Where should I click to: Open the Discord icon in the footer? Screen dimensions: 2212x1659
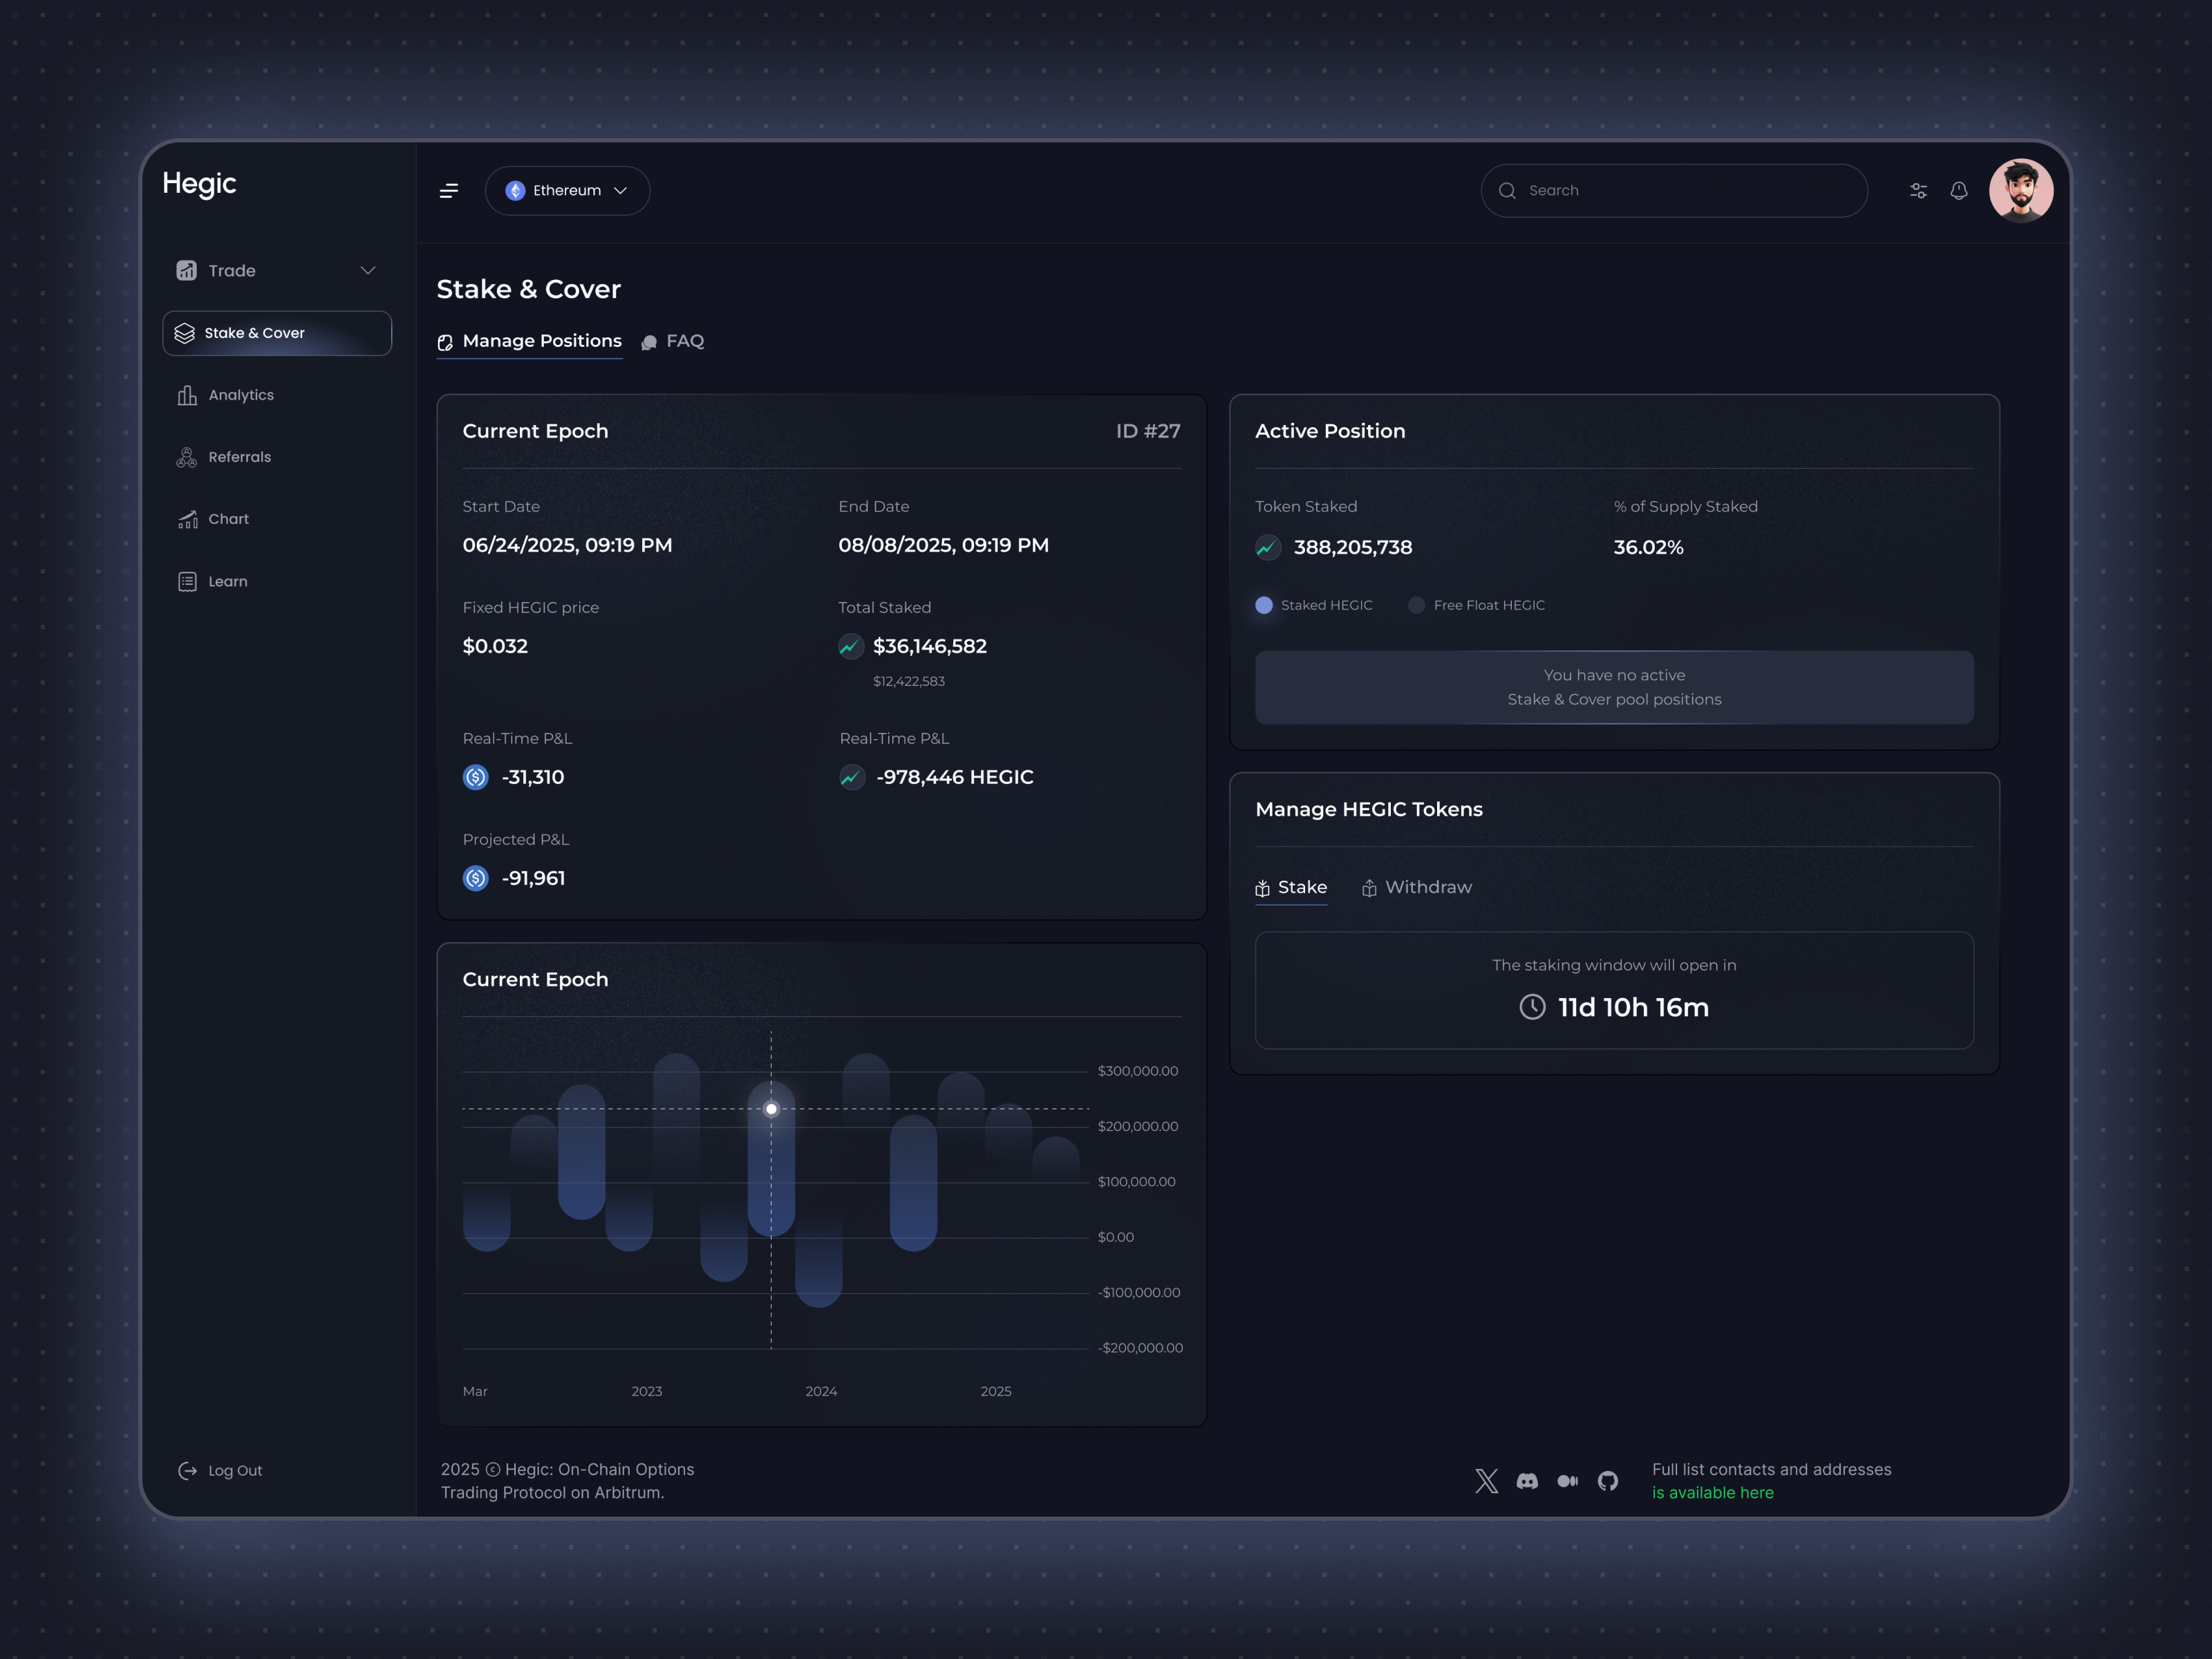(1527, 1481)
